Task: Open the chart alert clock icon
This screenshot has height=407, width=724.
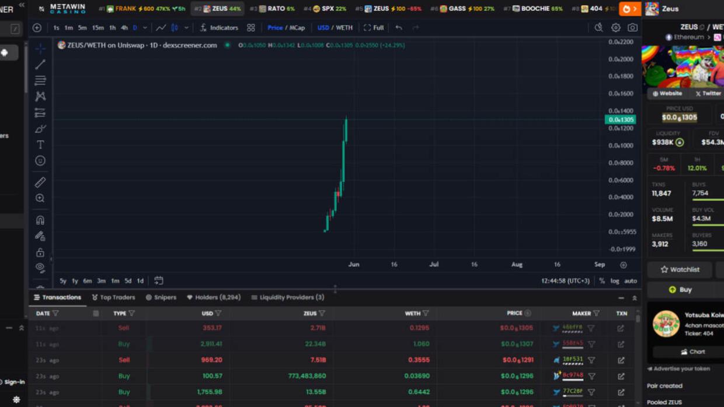Action: pyautogui.click(x=598, y=27)
